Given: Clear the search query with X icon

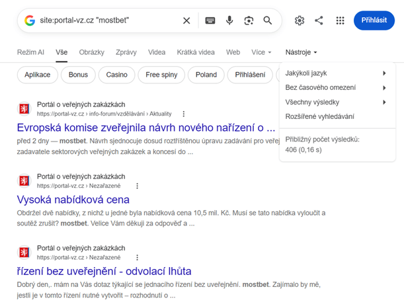Looking at the screenshot, I should pos(186,20).
